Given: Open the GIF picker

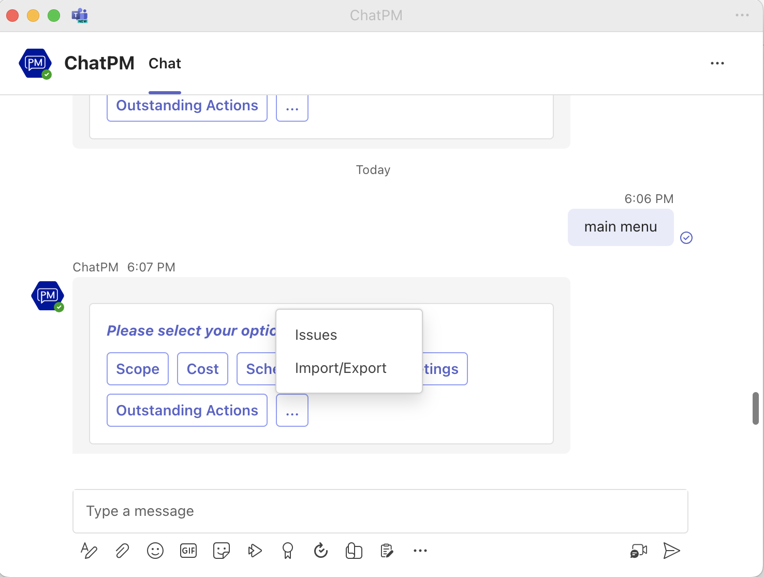Looking at the screenshot, I should (188, 551).
